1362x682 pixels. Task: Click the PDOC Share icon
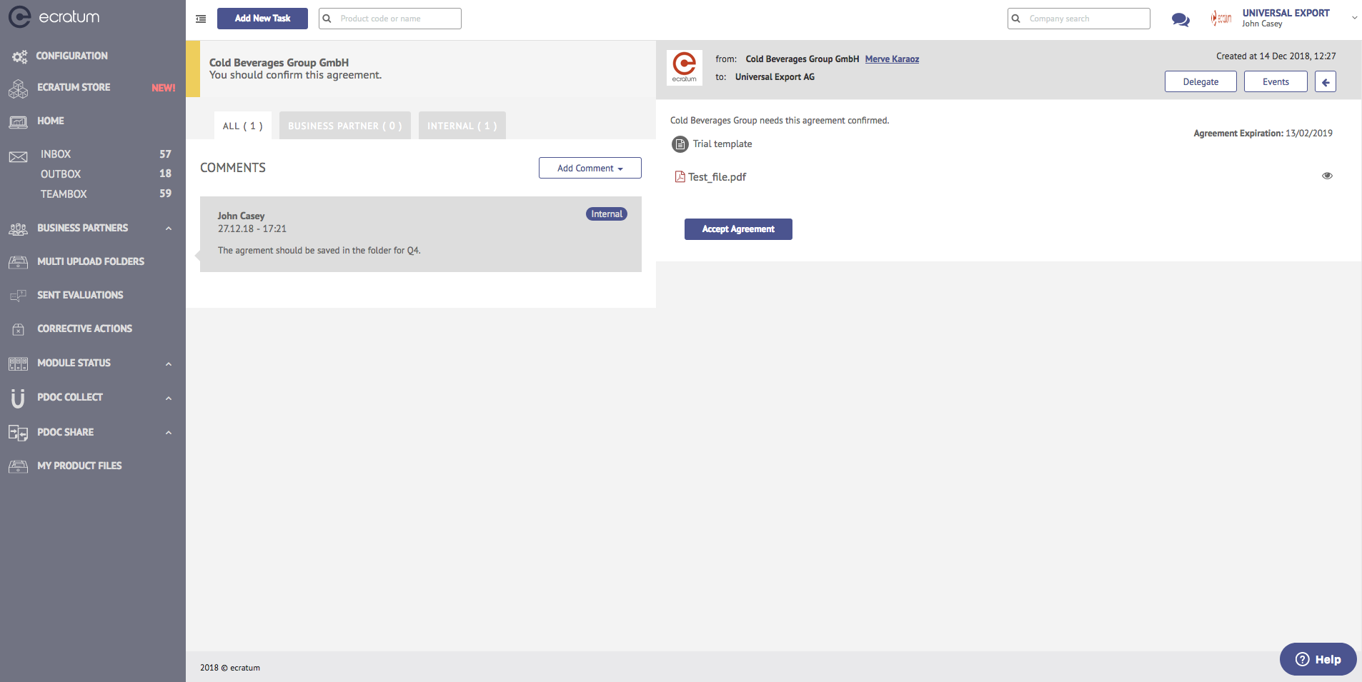click(x=19, y=433)
